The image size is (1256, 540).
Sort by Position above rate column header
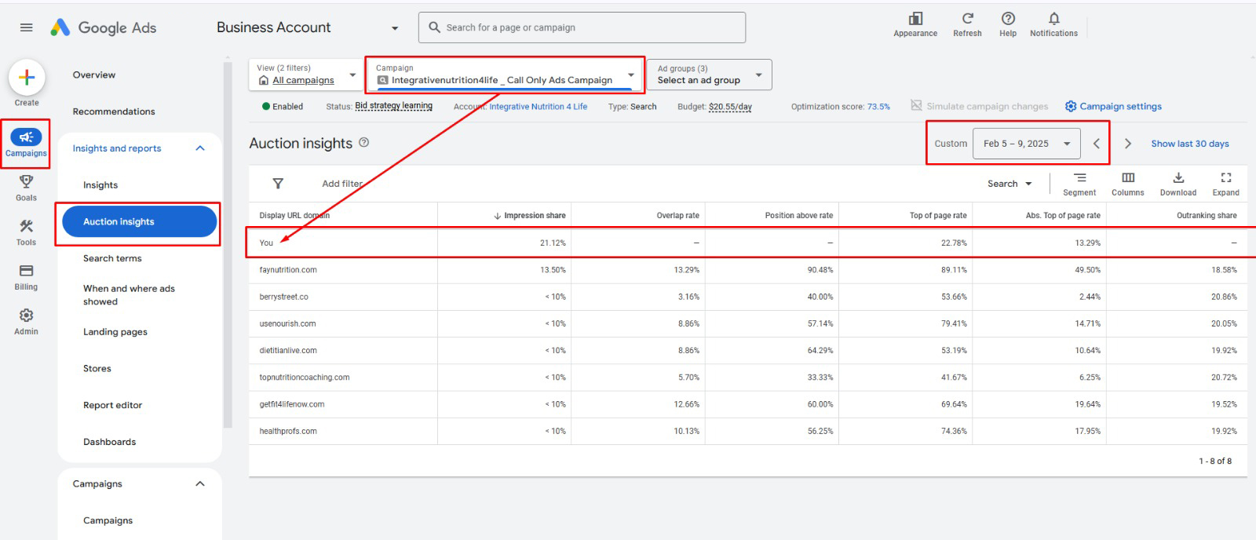pyautogui.click(x=799, y=216)
